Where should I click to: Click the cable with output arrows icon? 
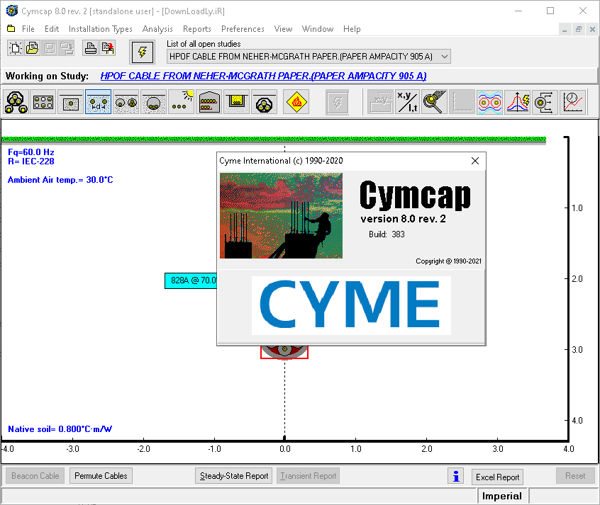click(545, 102)
